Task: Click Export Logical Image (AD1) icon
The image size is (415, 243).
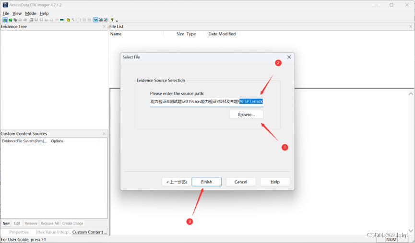Action: pos(41,20)
